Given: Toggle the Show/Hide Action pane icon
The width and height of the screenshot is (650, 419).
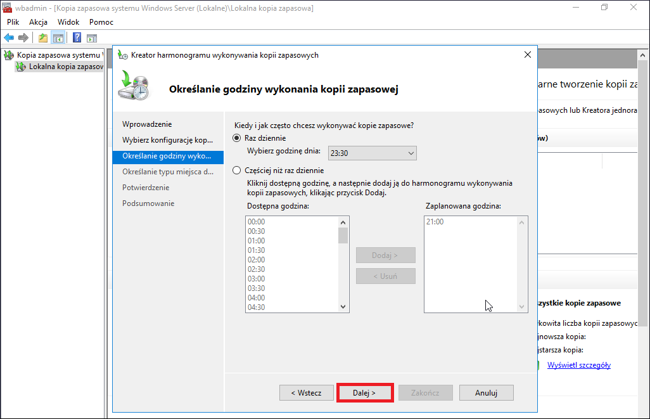Looking at the screenshot, I should [92, 38].
